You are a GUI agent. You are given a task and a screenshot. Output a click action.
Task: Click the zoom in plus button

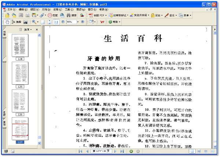coord(82,22)
